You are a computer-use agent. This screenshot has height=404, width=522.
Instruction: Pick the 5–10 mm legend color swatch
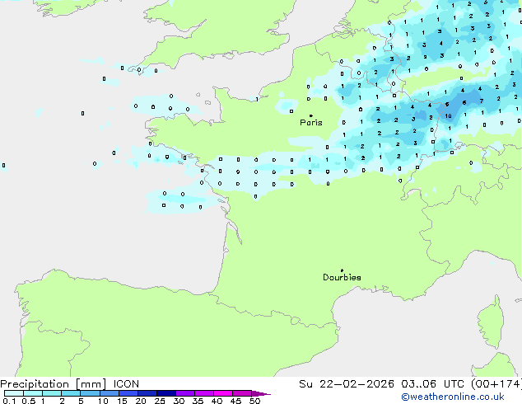(90, 393)
